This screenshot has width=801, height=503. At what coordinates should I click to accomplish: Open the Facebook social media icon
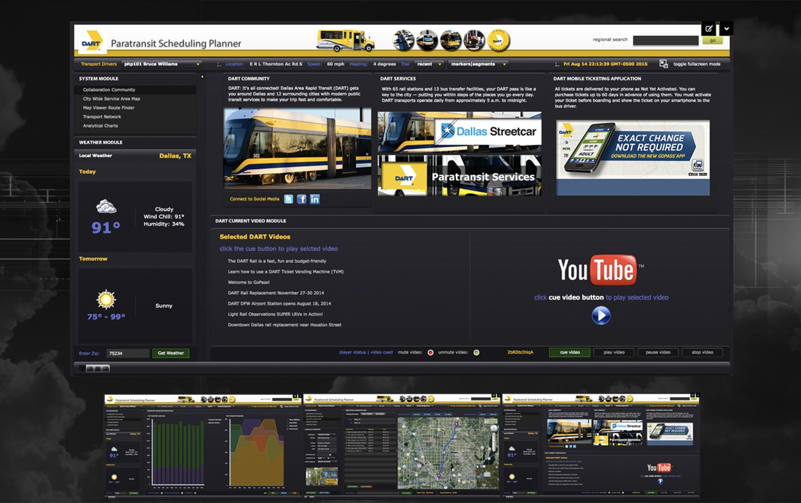(302, 199)
